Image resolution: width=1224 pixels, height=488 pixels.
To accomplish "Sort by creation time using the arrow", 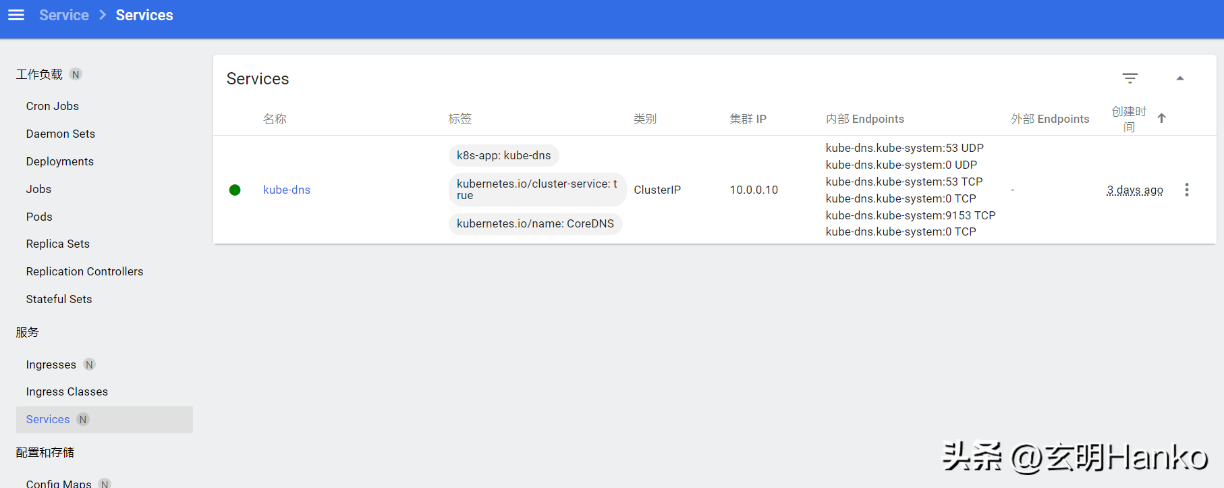I will tap(1161, 118).
